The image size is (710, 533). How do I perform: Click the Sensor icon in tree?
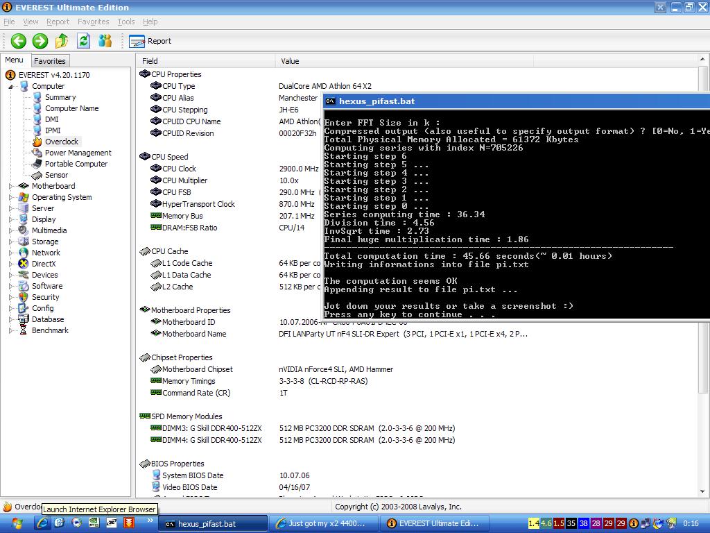tap(37, 175)
